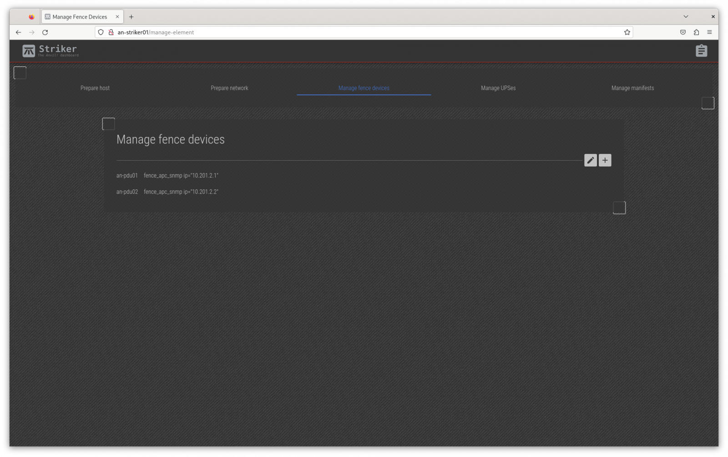The height and width of the screenshot is (457, 728).
Task: Switch to the Prepare network tab
Action: [x=229, y=88]
